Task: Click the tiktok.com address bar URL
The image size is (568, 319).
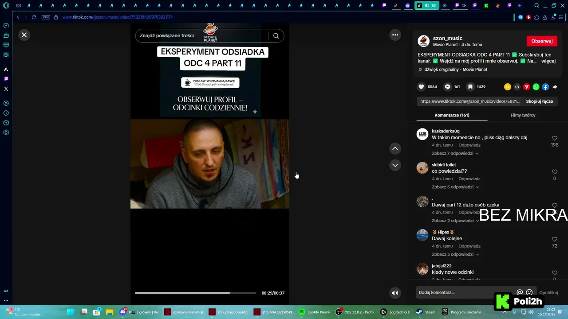Action: pyautogui.click(x=118, y=17)
